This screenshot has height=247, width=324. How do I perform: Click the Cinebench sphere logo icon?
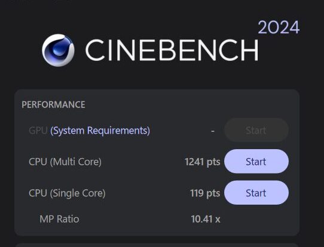click(x=58, y=50)
